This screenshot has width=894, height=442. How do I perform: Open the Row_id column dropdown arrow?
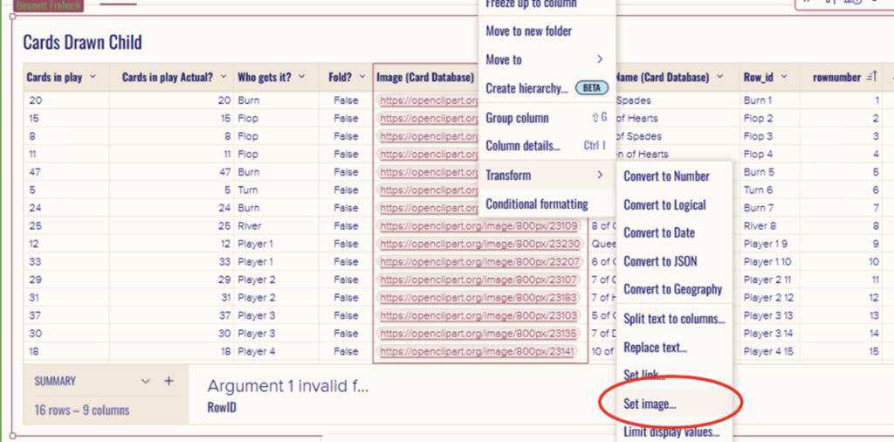(x=784, y=78)
